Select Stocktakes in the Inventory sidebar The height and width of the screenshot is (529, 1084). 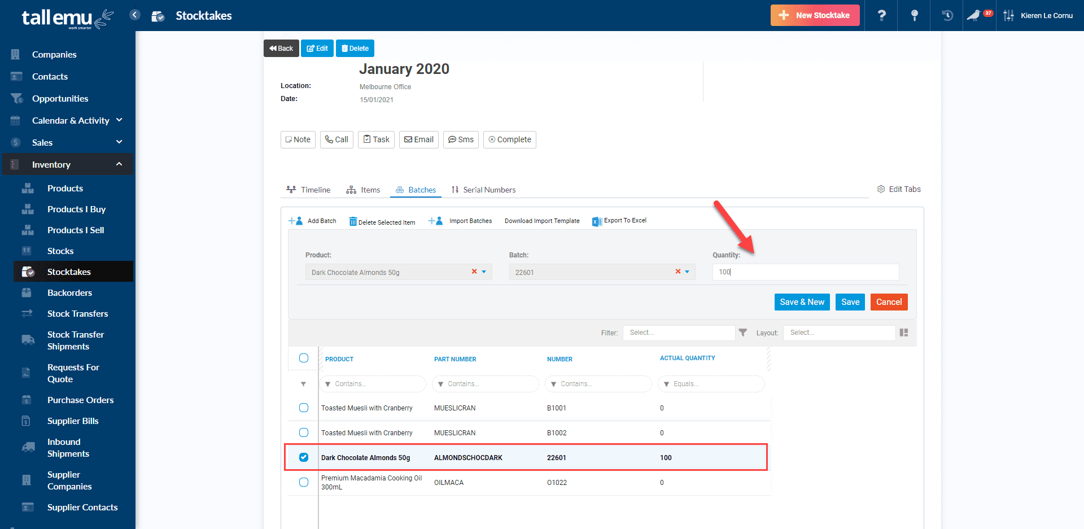click(x=69, y=272)
